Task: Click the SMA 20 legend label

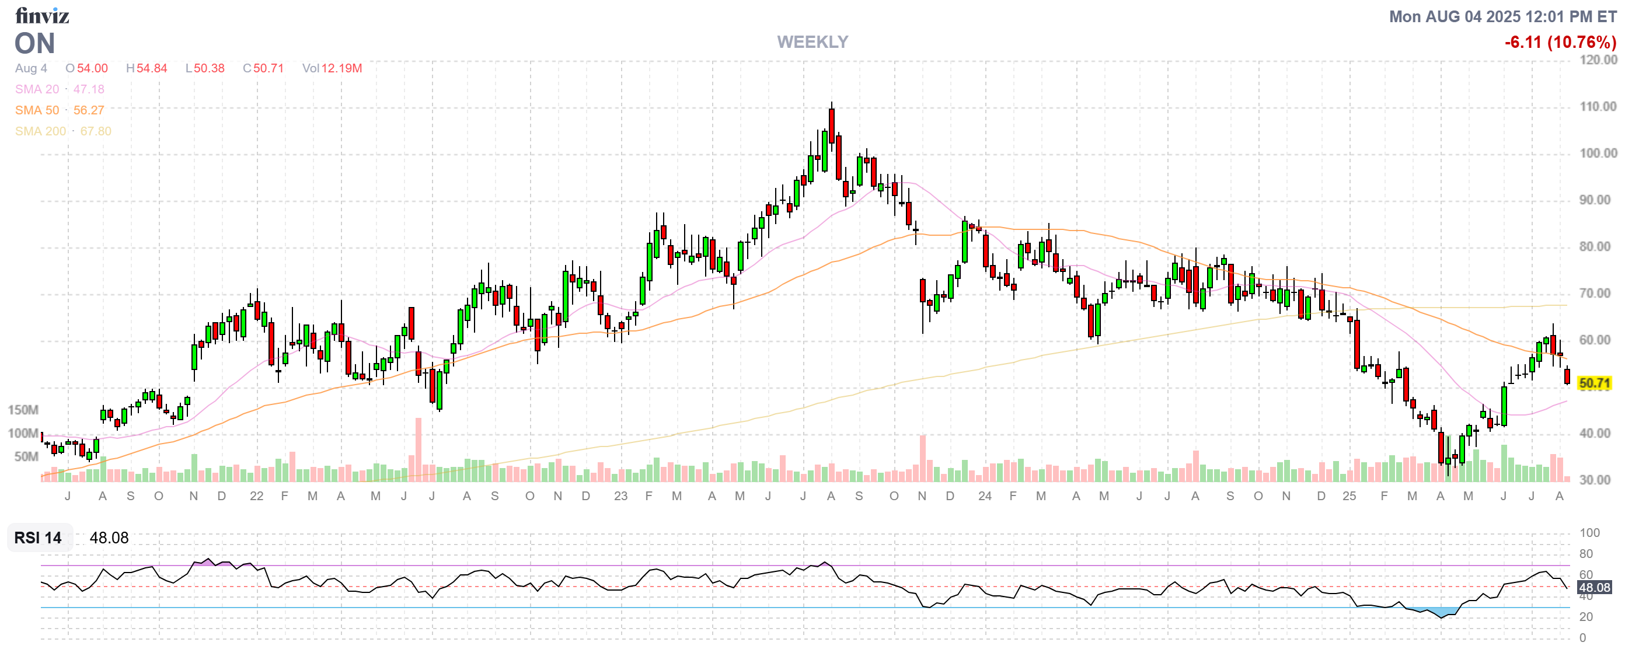Action: (x=37, y=89)
